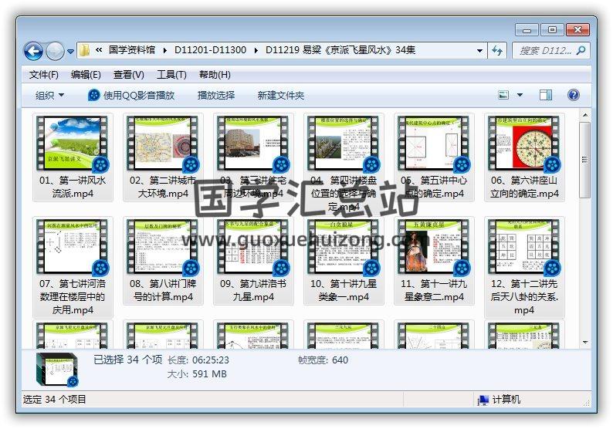Open the view options dropdown arrow
The width and height of the screenshot is (613, 429).
click(520, 95)
